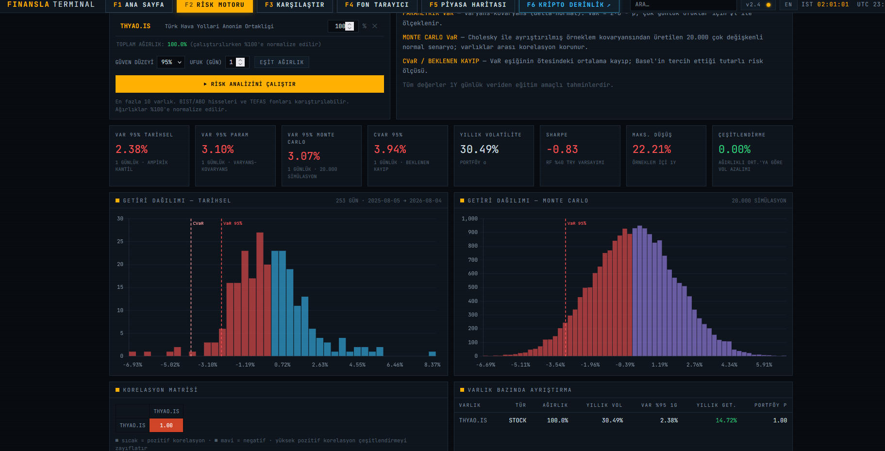
Task: Click the Varlık Bazında Ayrıştırma panel title
Action: [519, 390]
